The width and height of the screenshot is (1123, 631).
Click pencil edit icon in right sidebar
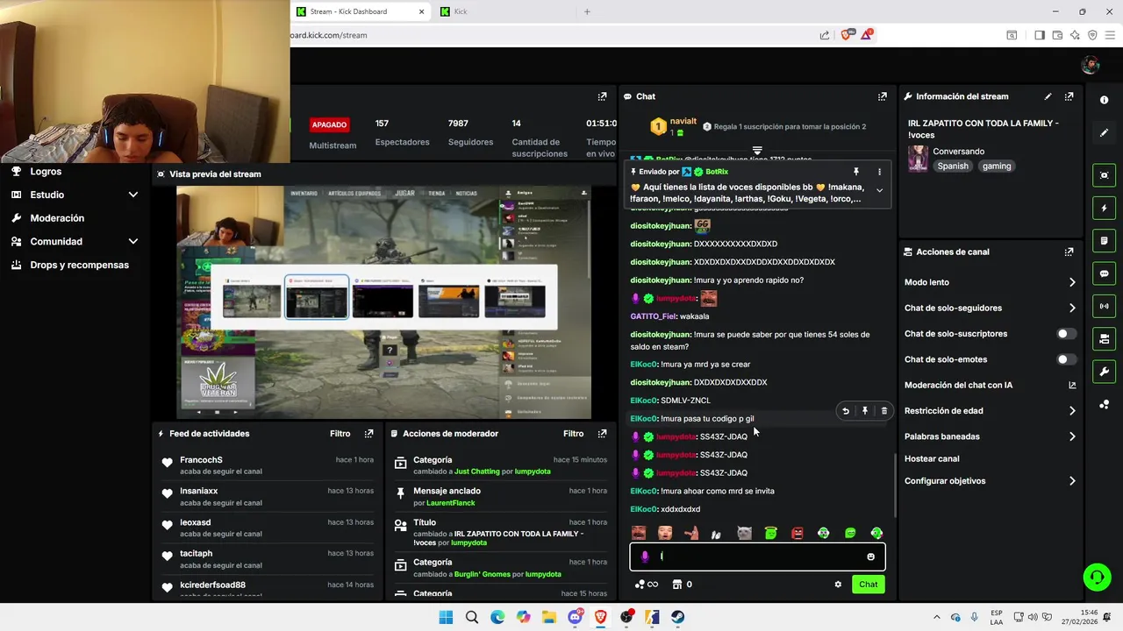1104,133
